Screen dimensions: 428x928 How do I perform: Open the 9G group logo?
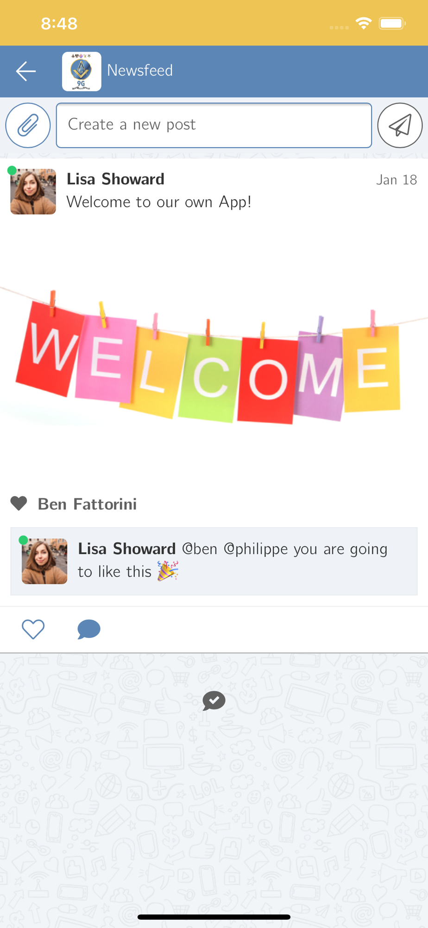[x=82, y=71]
